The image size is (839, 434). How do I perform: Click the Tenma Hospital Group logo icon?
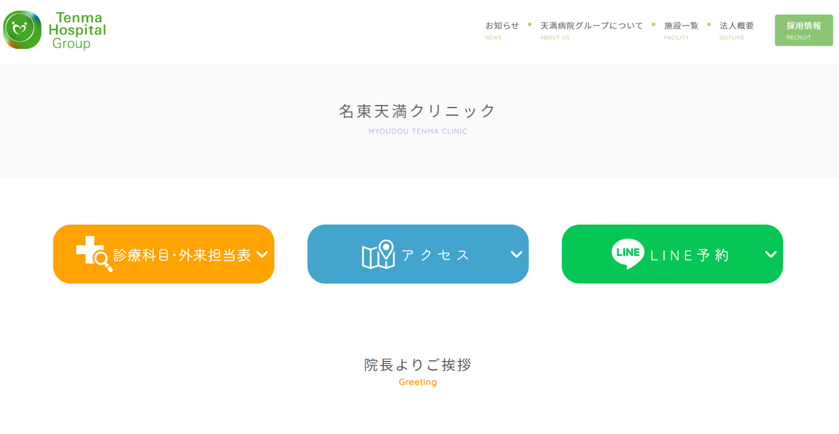coord(22,30)
